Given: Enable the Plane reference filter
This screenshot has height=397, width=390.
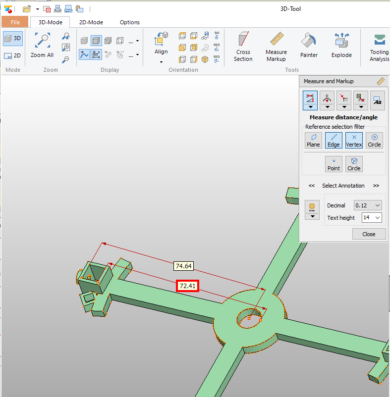Looking at the screenshot, I should 313,141.
